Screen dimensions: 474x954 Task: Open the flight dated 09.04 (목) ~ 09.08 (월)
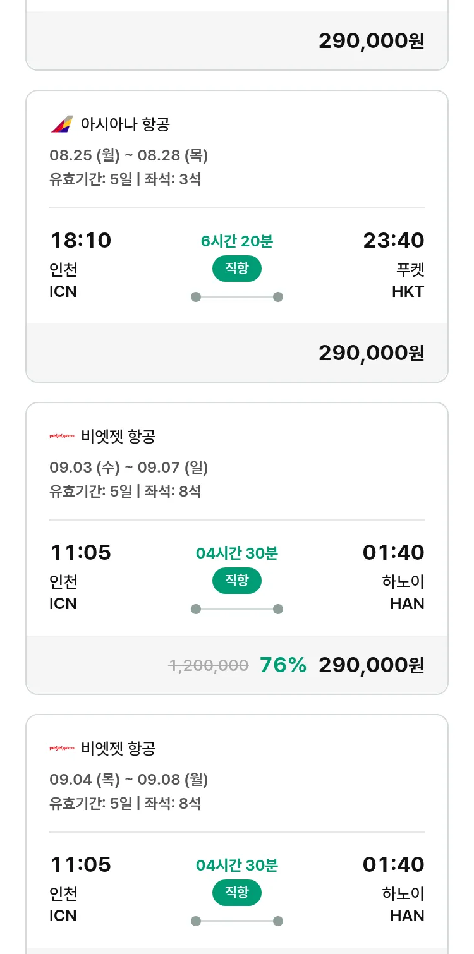tap(129, 780)
